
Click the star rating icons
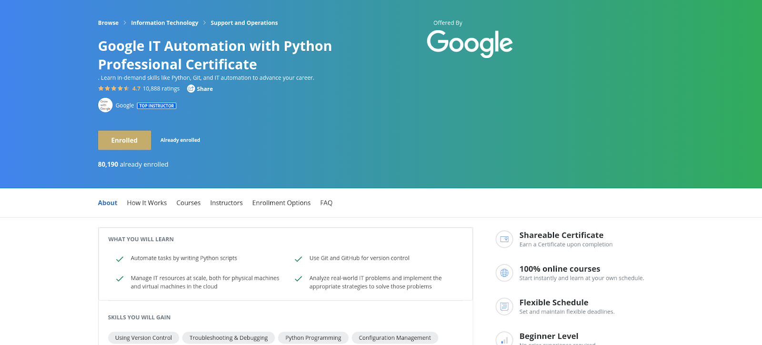point(113,89)
